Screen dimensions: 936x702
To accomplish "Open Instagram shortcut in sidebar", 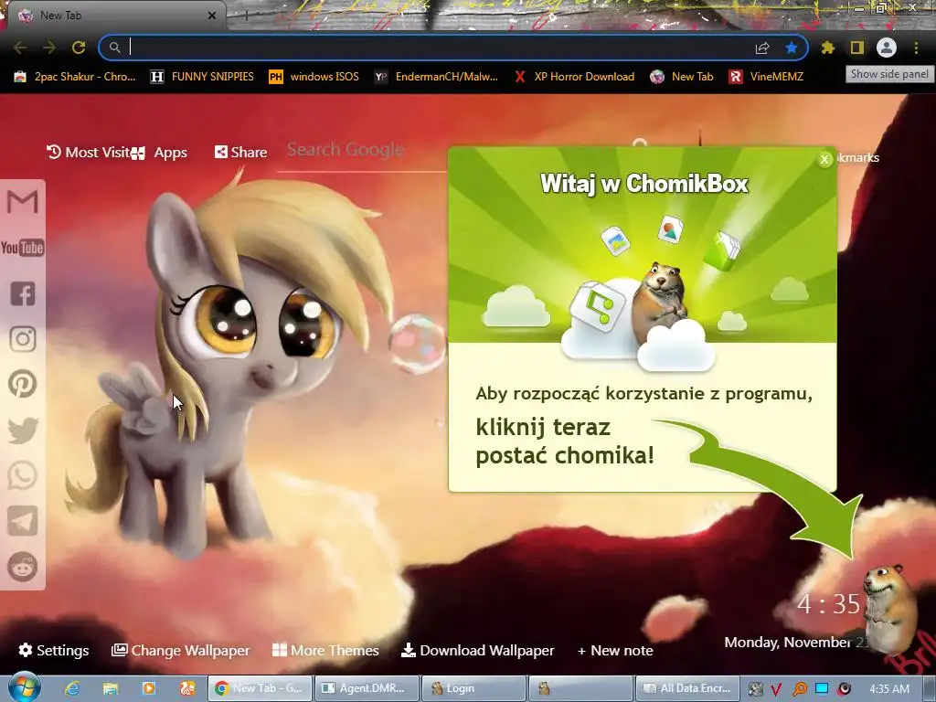I will coord(23,338).
